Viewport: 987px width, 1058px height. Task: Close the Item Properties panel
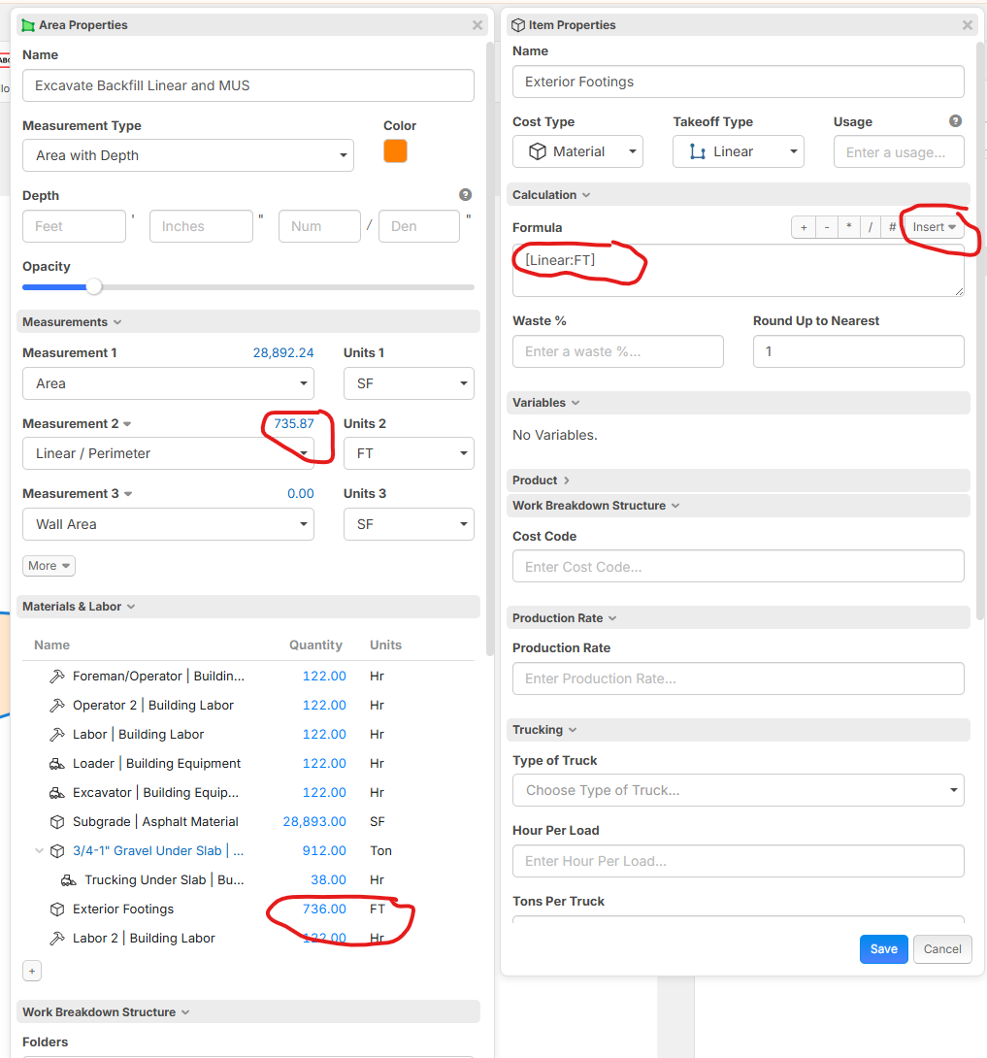point(968,25)
